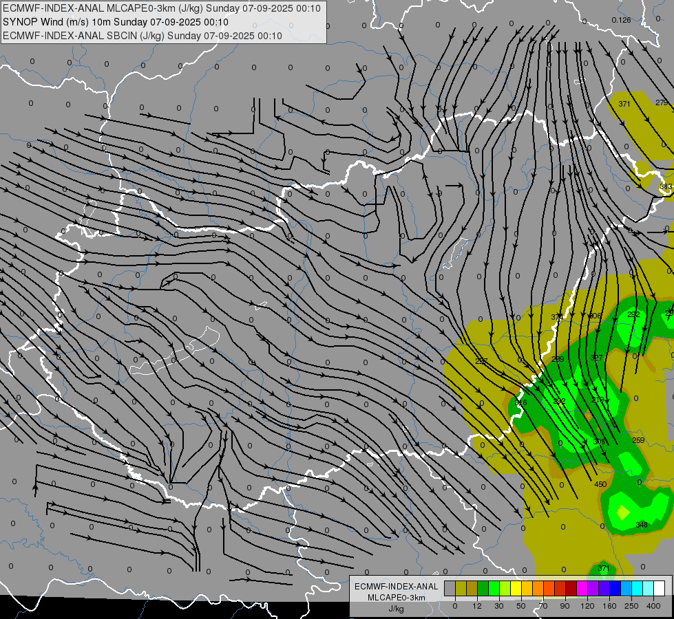Click the legend title ECMWF-INDEX-ANAL
The width and height of the screenshot is (674, 619).
tap(397, 587)
